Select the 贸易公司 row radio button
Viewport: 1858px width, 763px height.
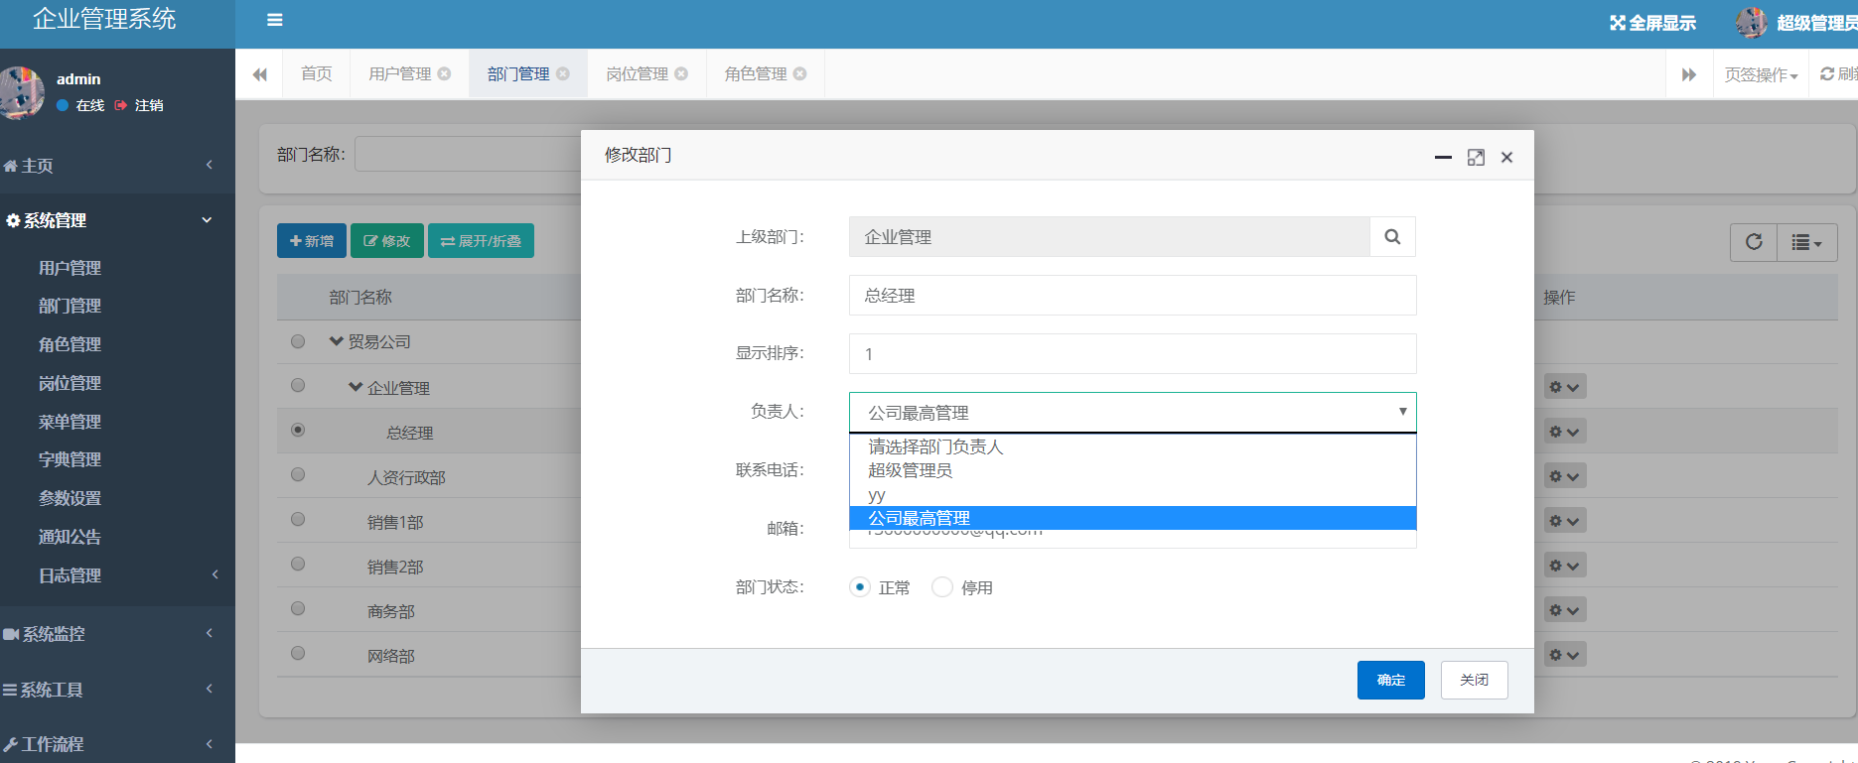point(298,341)
